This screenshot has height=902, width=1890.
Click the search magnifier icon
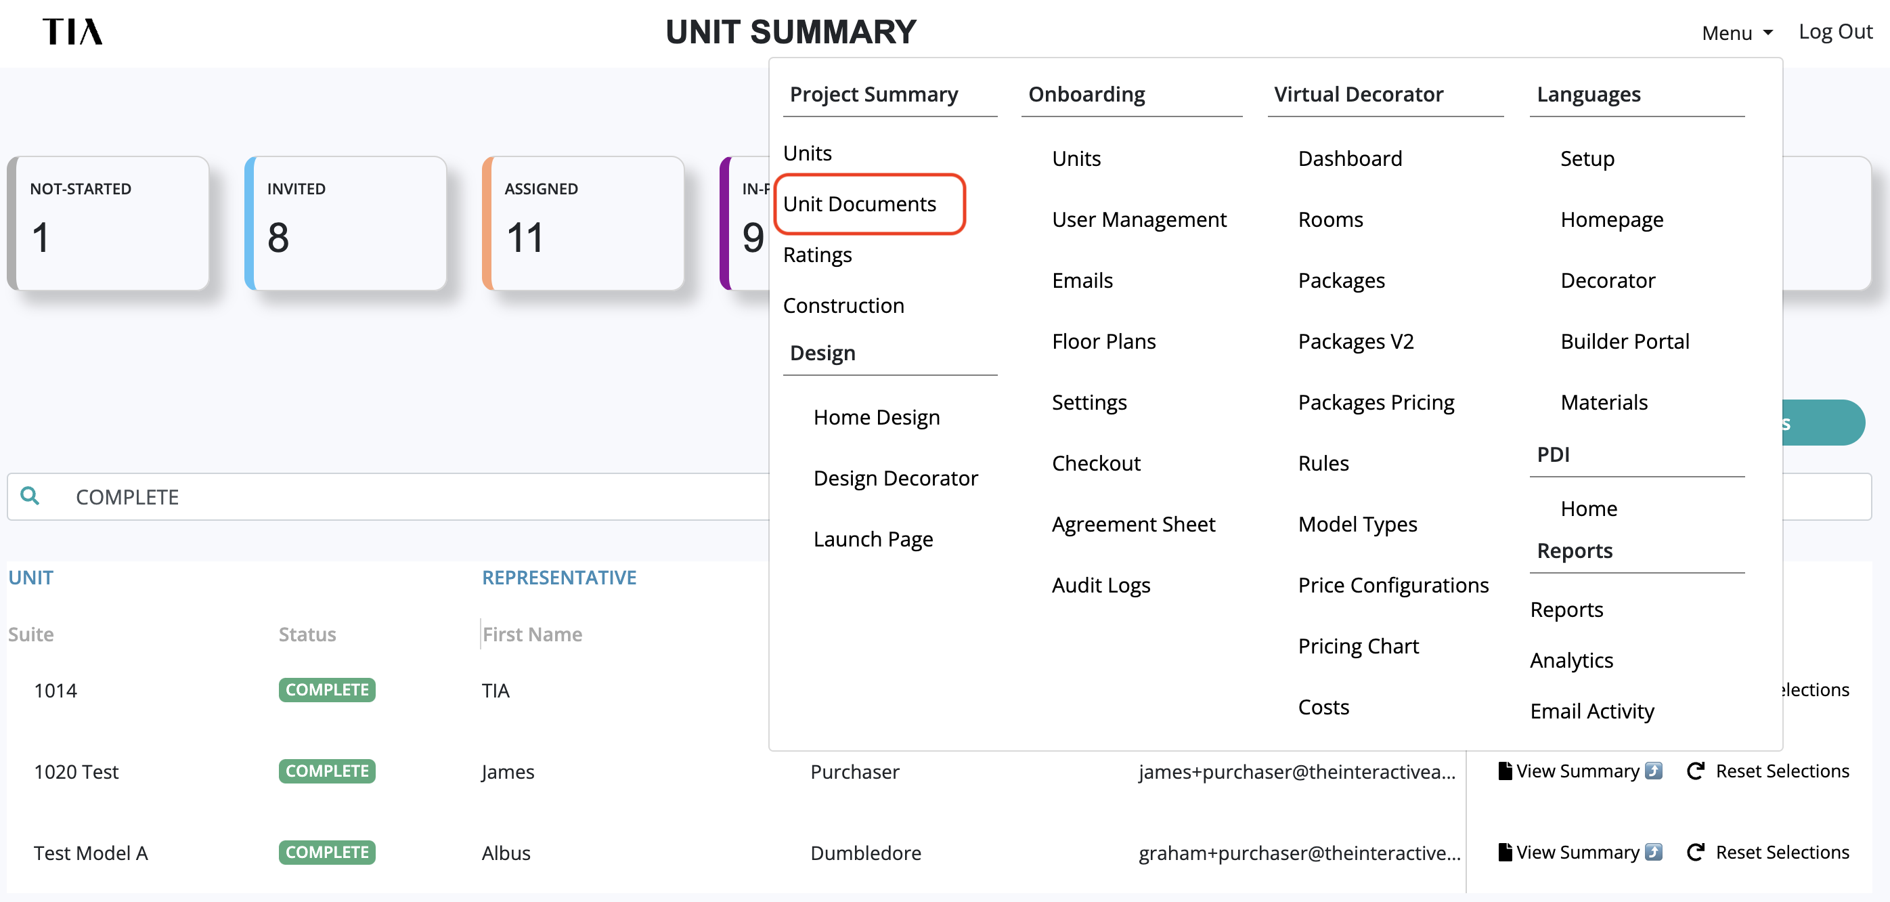30,496
